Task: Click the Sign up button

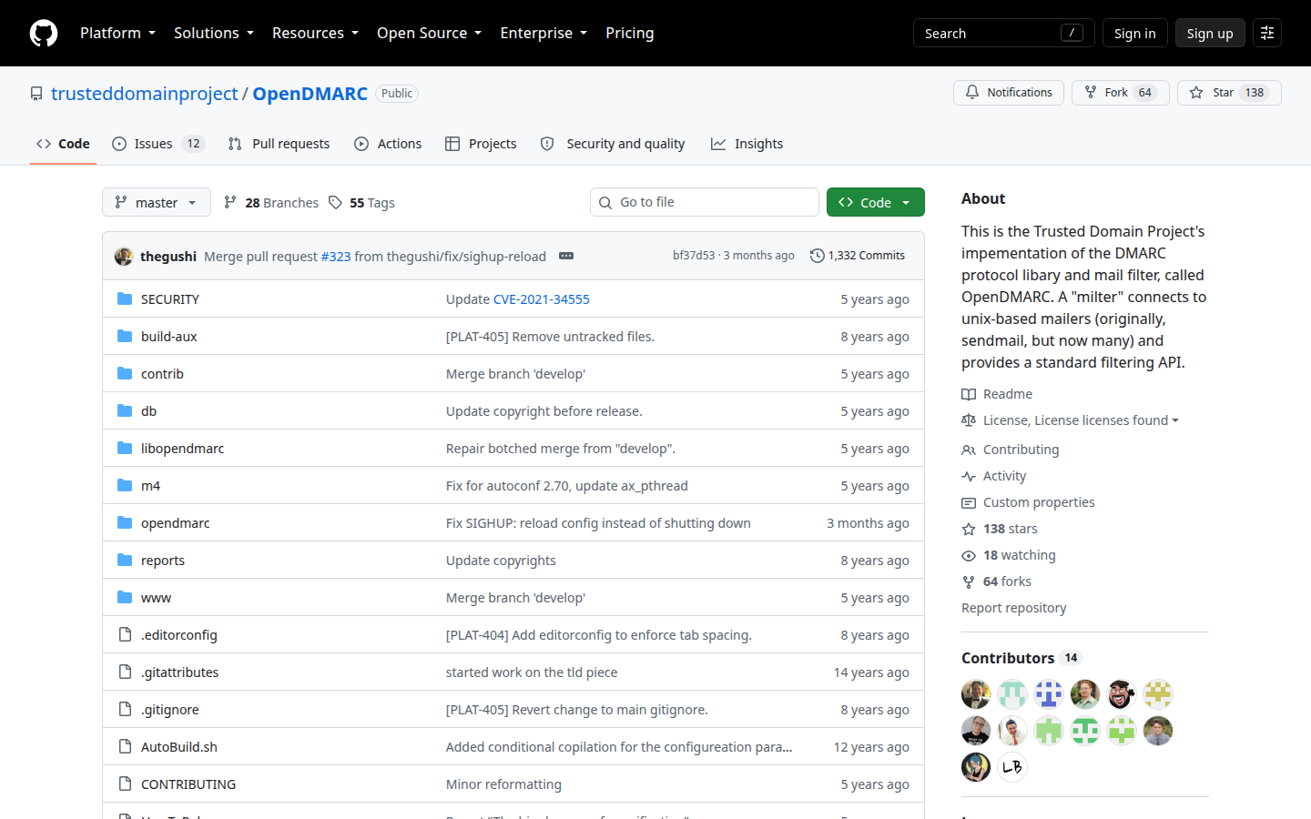Action: click(1210, 33)
